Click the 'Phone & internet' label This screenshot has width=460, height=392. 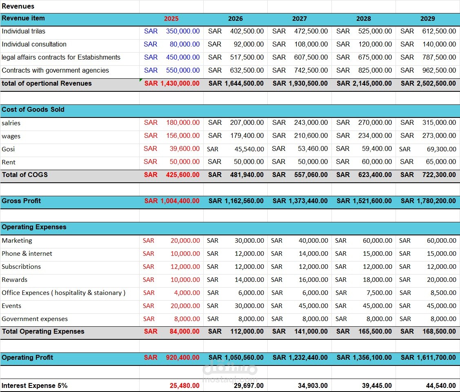(27, 254)
